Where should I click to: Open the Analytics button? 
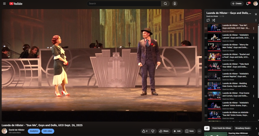34,131
